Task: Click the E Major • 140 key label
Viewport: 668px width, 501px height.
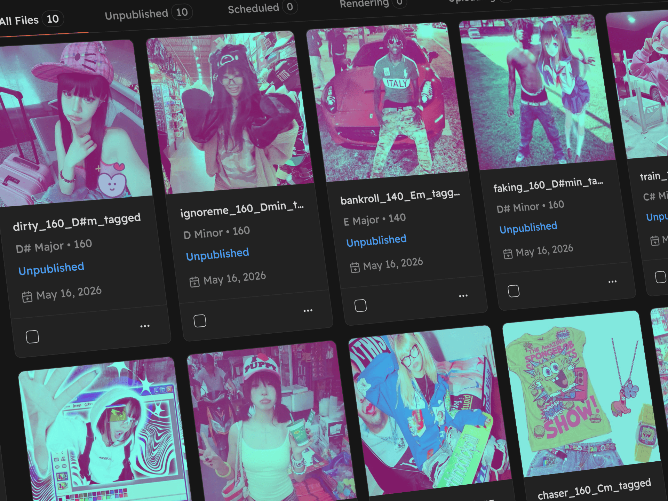Action: pyautogui.click(x=374, y=219)
